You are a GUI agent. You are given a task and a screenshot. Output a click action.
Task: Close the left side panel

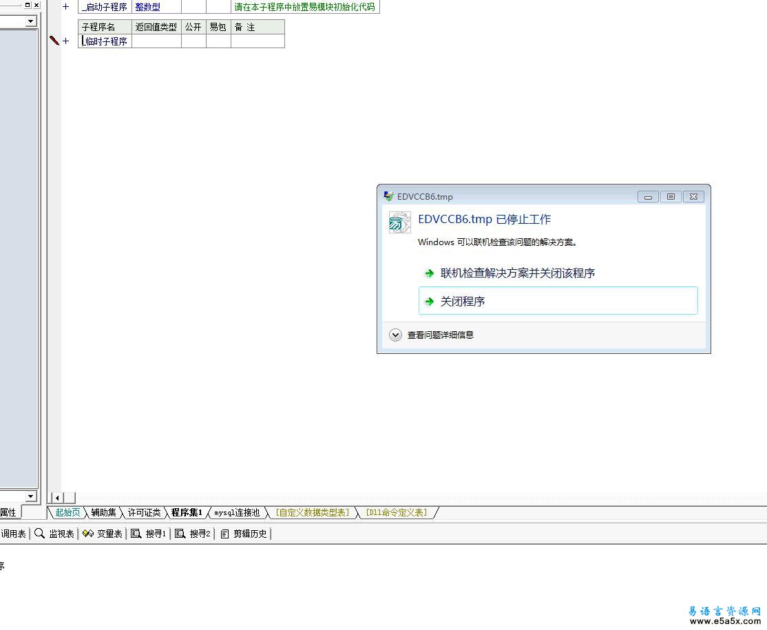[x=36, y=5]
